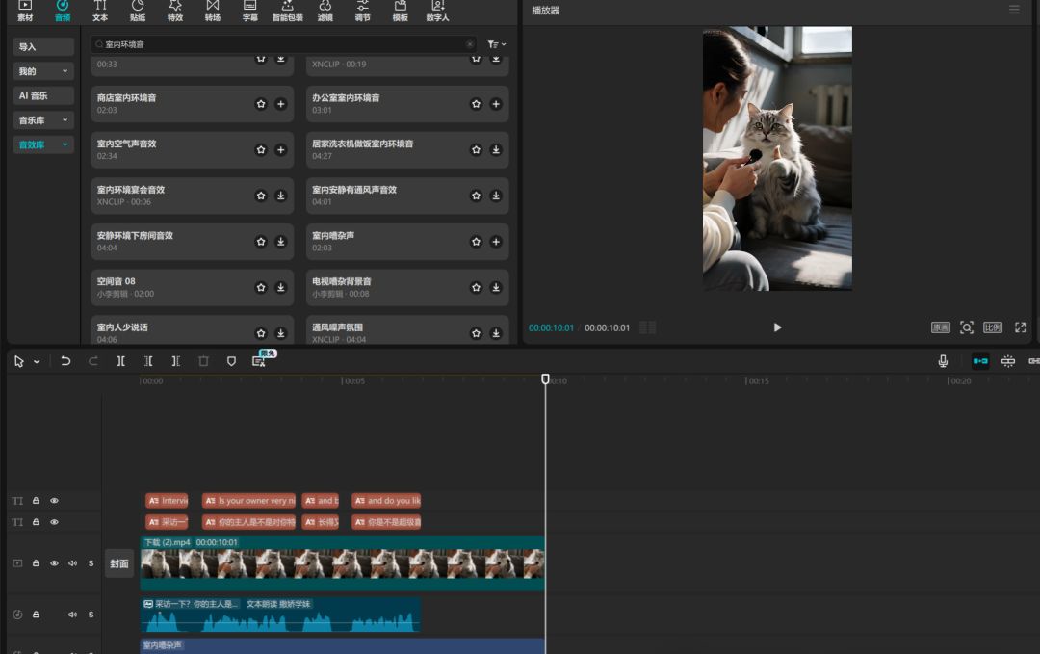1040x654 pixels.
Task: Open the search filter dropdown beside the search box
Action: click(x=496, y=43)
